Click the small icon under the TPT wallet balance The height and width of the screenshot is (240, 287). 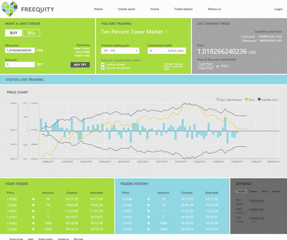point(250,204)
